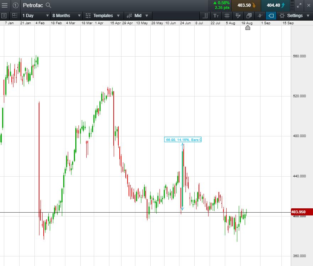Select the text annotation tool

point(216,16)
